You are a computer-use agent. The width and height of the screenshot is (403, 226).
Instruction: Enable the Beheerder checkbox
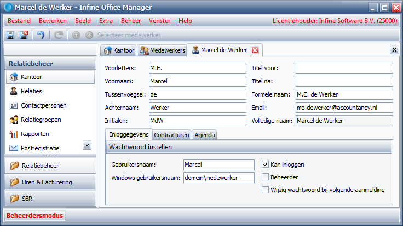point(265,177)
